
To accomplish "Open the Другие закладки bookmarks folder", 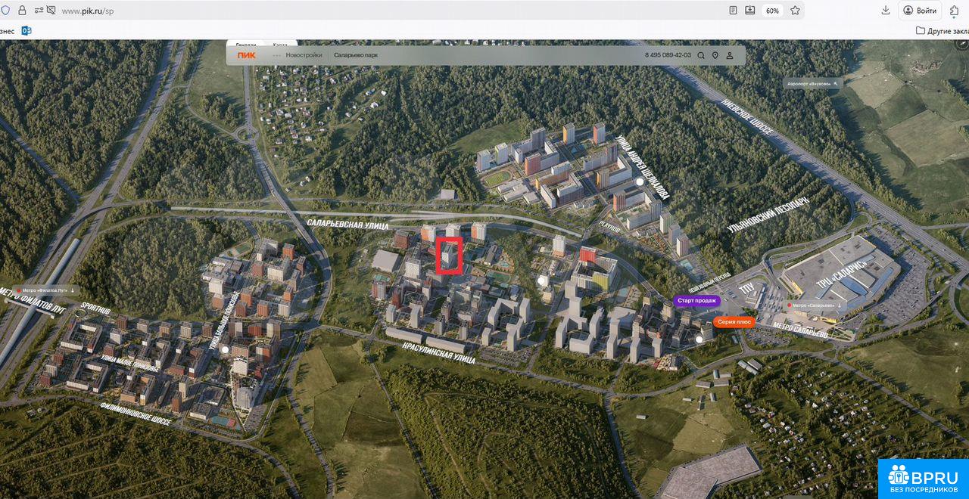I will coord(942,31).
